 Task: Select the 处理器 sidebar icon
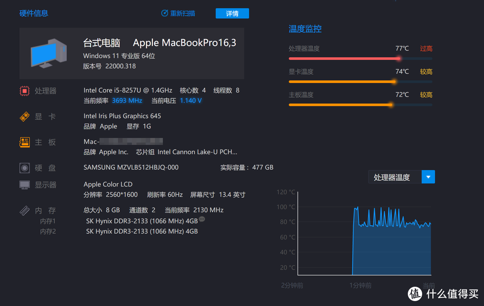pyautogui.click(x=25, y=91)
